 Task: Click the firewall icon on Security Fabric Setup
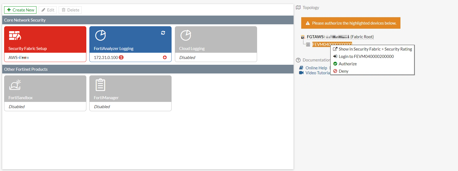[x=15, y=36]
